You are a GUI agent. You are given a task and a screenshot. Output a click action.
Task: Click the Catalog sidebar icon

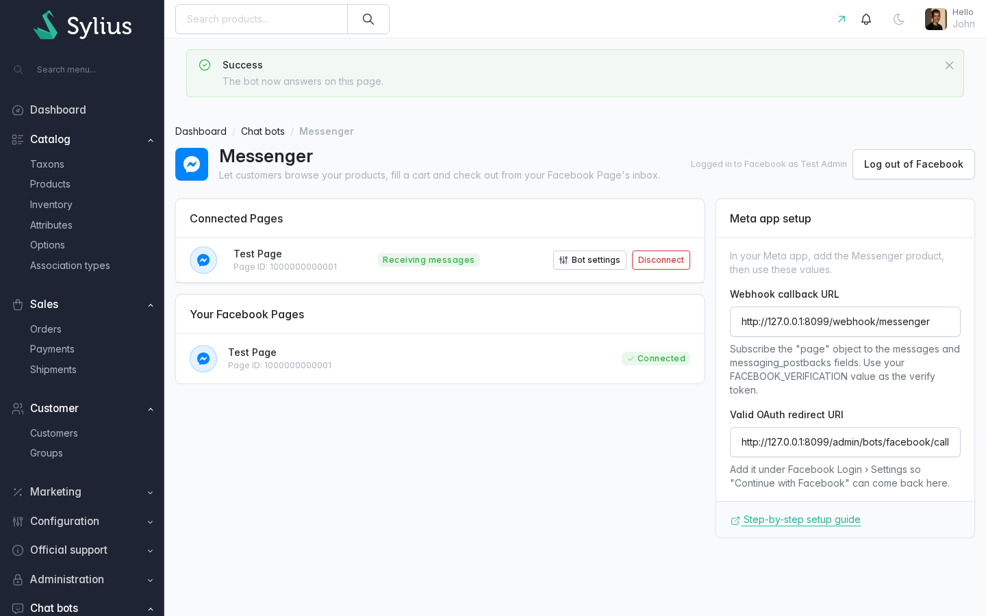coord(18,140)
